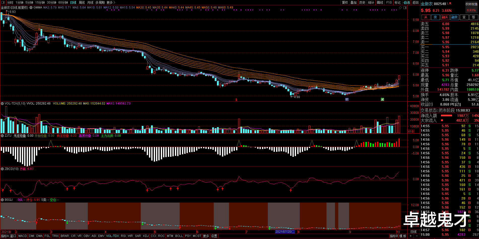479x239 pixels.
Task: Select the 指标B tab at bottom
Action: pos(394,236)
